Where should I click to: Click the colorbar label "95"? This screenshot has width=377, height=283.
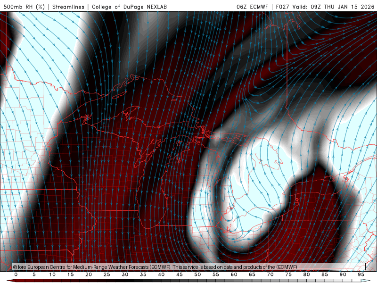pyautogui.click(x=361, y=275)
